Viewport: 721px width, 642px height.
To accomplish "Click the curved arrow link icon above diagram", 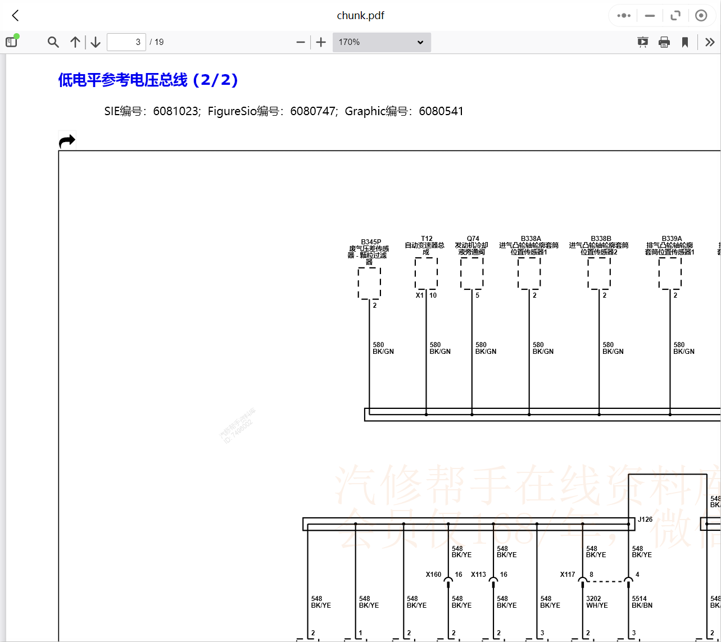I will click(x=67, y=141).
